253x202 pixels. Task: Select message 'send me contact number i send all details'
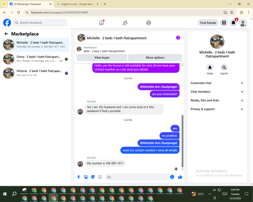150,150
